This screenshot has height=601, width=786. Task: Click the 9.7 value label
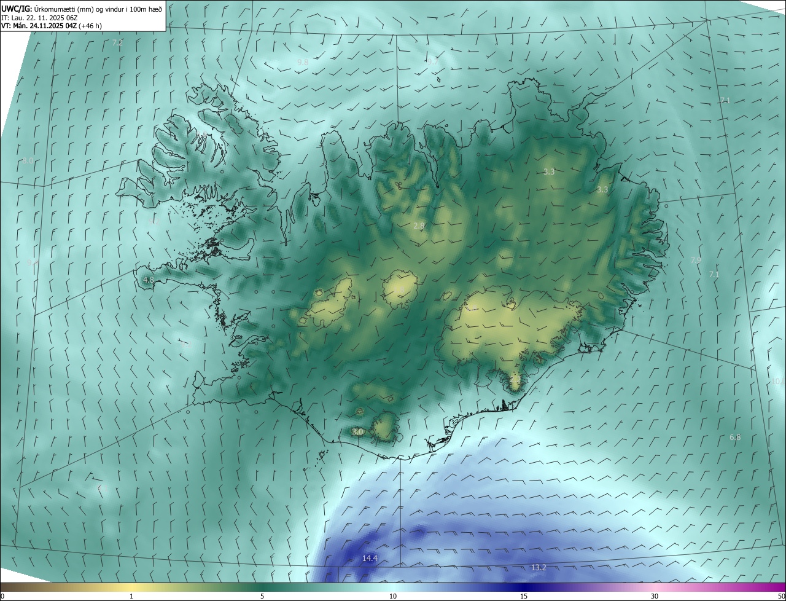tap(433, 61)
